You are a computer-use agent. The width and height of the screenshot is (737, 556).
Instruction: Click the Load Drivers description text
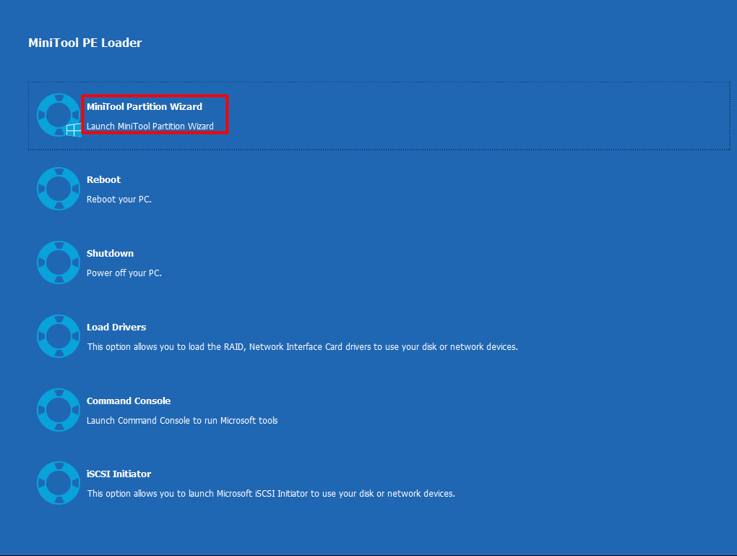click(302, 346)
